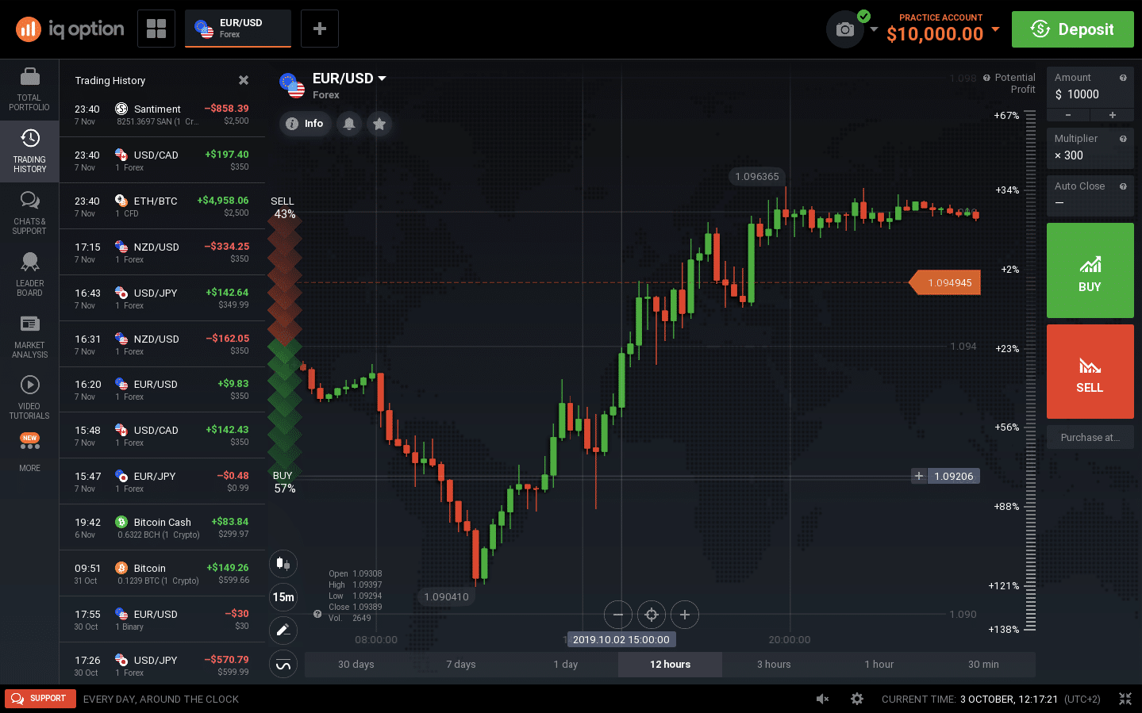1142x713 pixels.
Task: Open the indicators wave icon
Action: [283, 665]
